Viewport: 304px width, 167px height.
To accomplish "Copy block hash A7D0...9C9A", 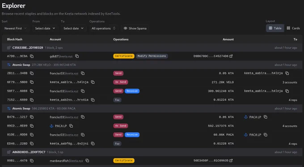I will pyautogui.click(x=32, y=56).
